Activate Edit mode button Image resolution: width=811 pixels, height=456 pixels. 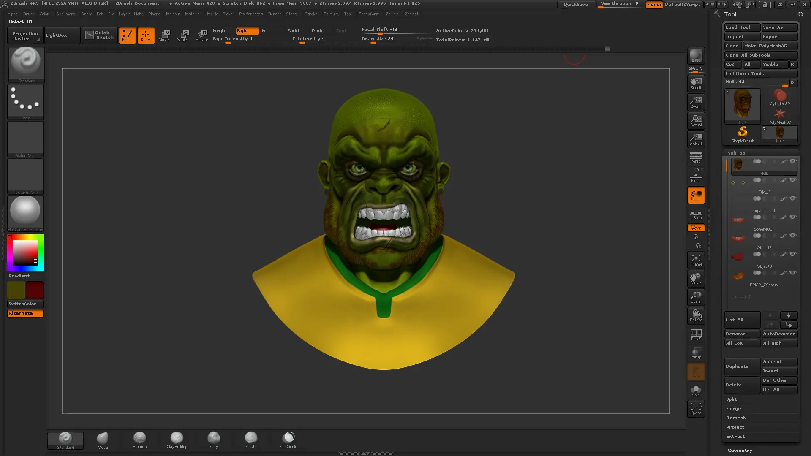tap(127, 35)
